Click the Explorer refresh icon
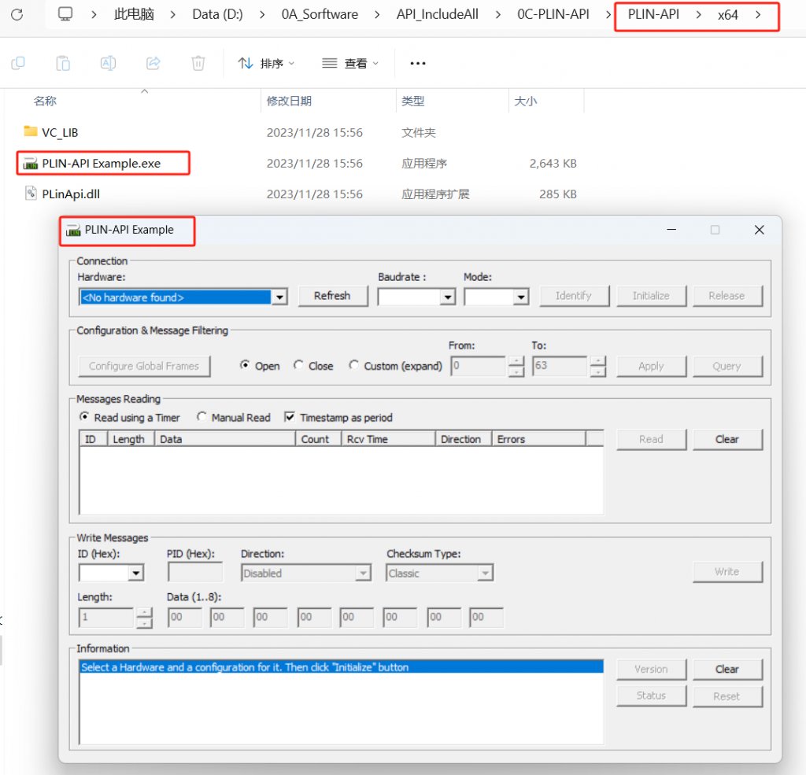The image size is (806, 775). (17, 14)
